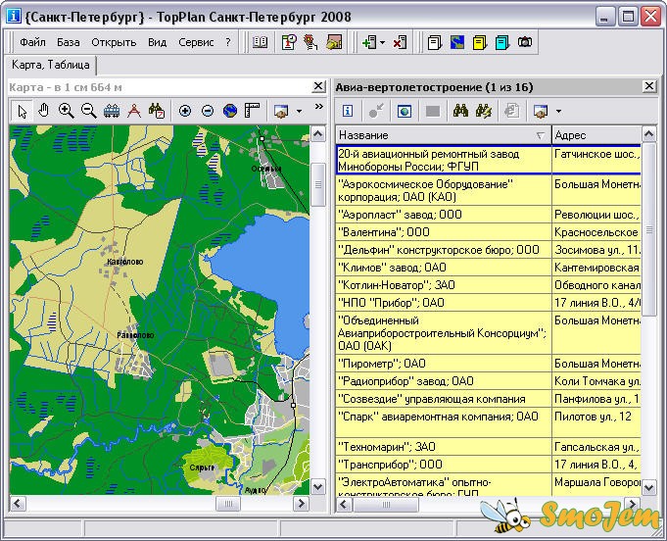Select the compass distance measuring tool

coord(134,111)
